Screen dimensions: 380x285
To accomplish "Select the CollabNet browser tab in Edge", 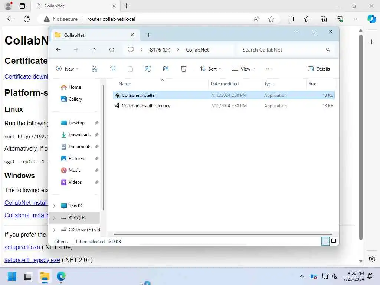I will pyautogui.click(x=75, y=6).
